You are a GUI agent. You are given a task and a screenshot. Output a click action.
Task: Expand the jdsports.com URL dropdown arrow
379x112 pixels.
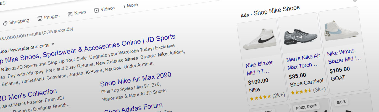(53, 44)
